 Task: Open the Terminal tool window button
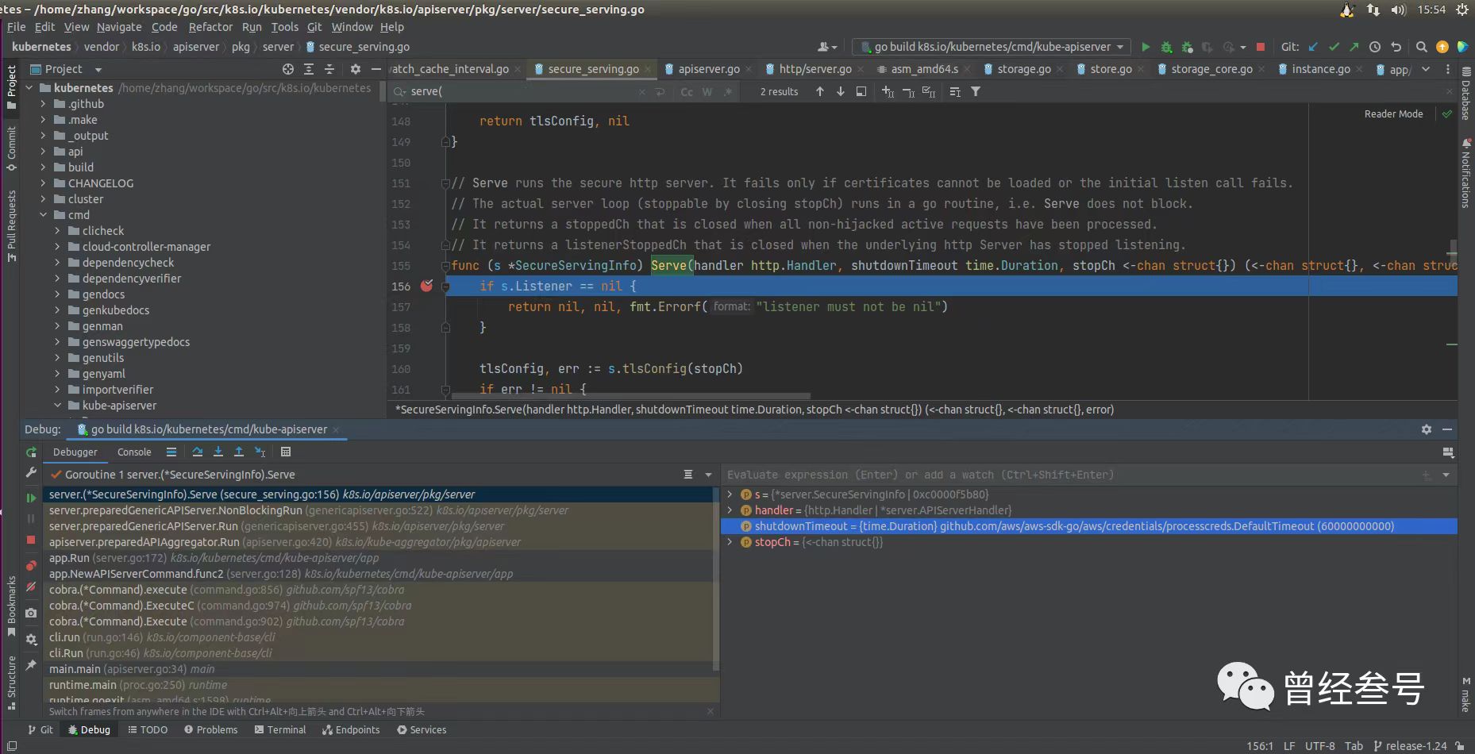(280, 729)
